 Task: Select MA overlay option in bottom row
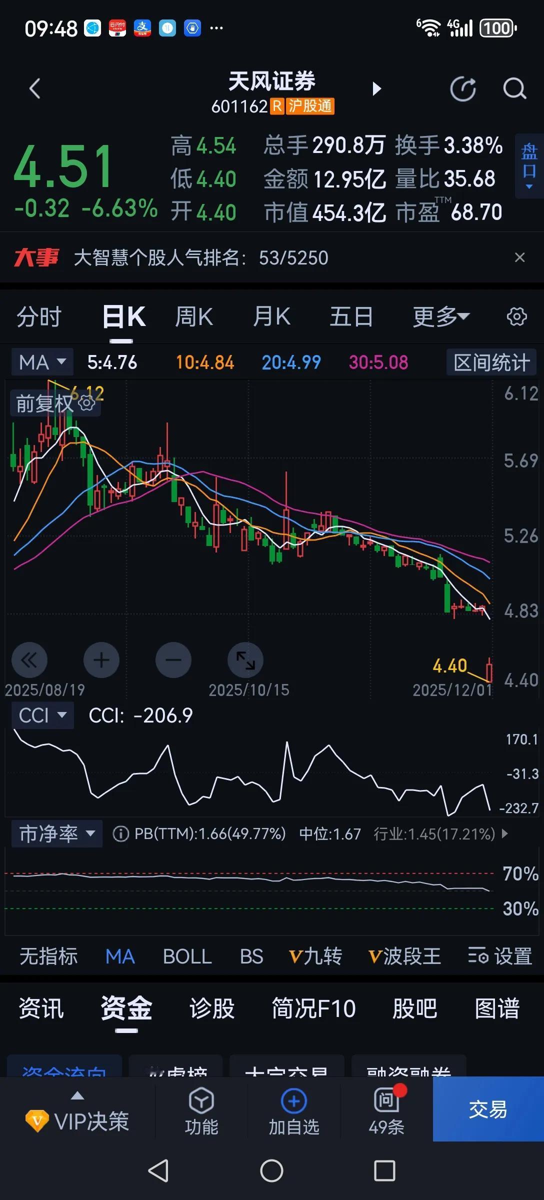pos(120,956)
